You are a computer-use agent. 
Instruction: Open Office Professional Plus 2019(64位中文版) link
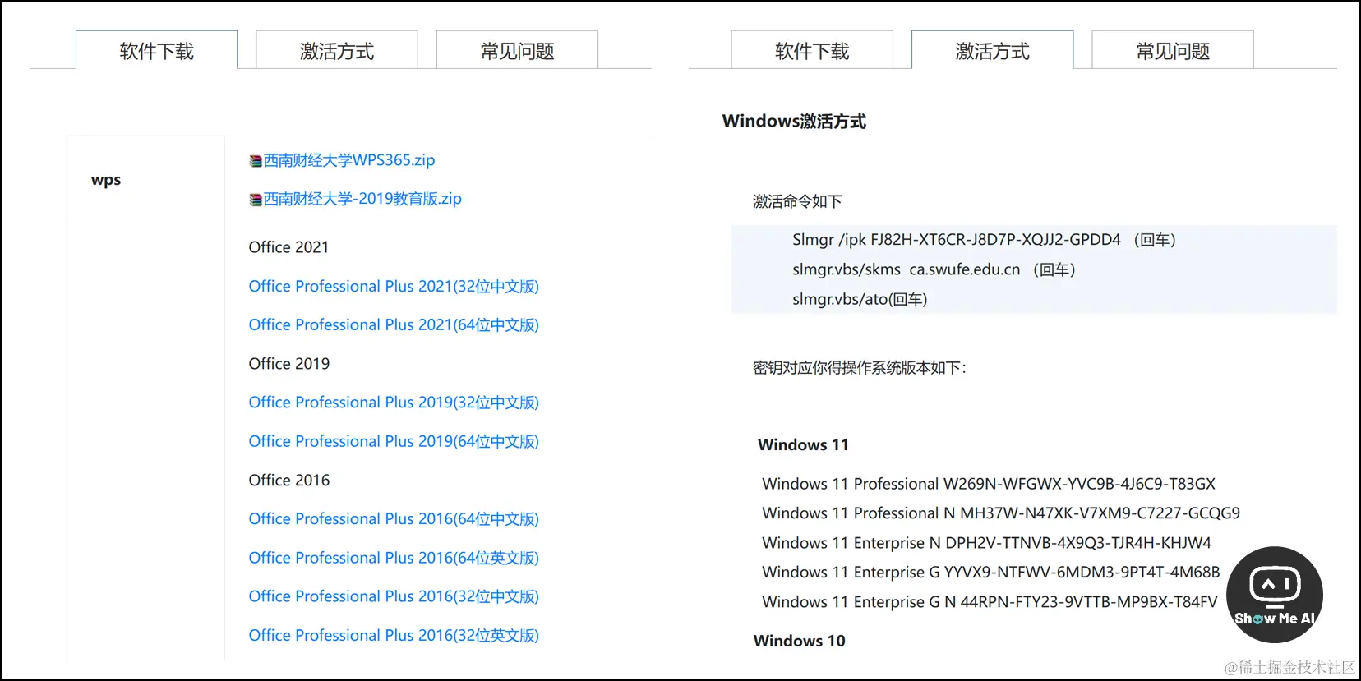[x=394, y=441]
